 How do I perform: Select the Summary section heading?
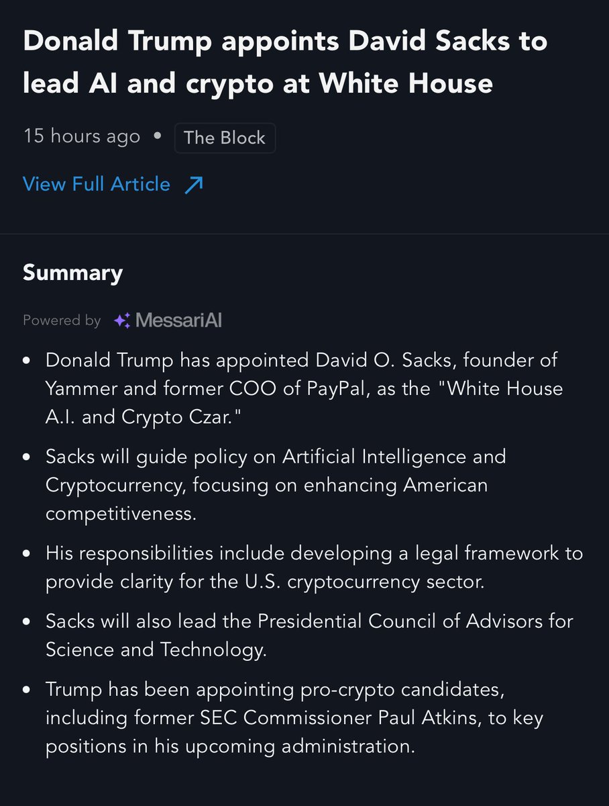tap(73, 273)
